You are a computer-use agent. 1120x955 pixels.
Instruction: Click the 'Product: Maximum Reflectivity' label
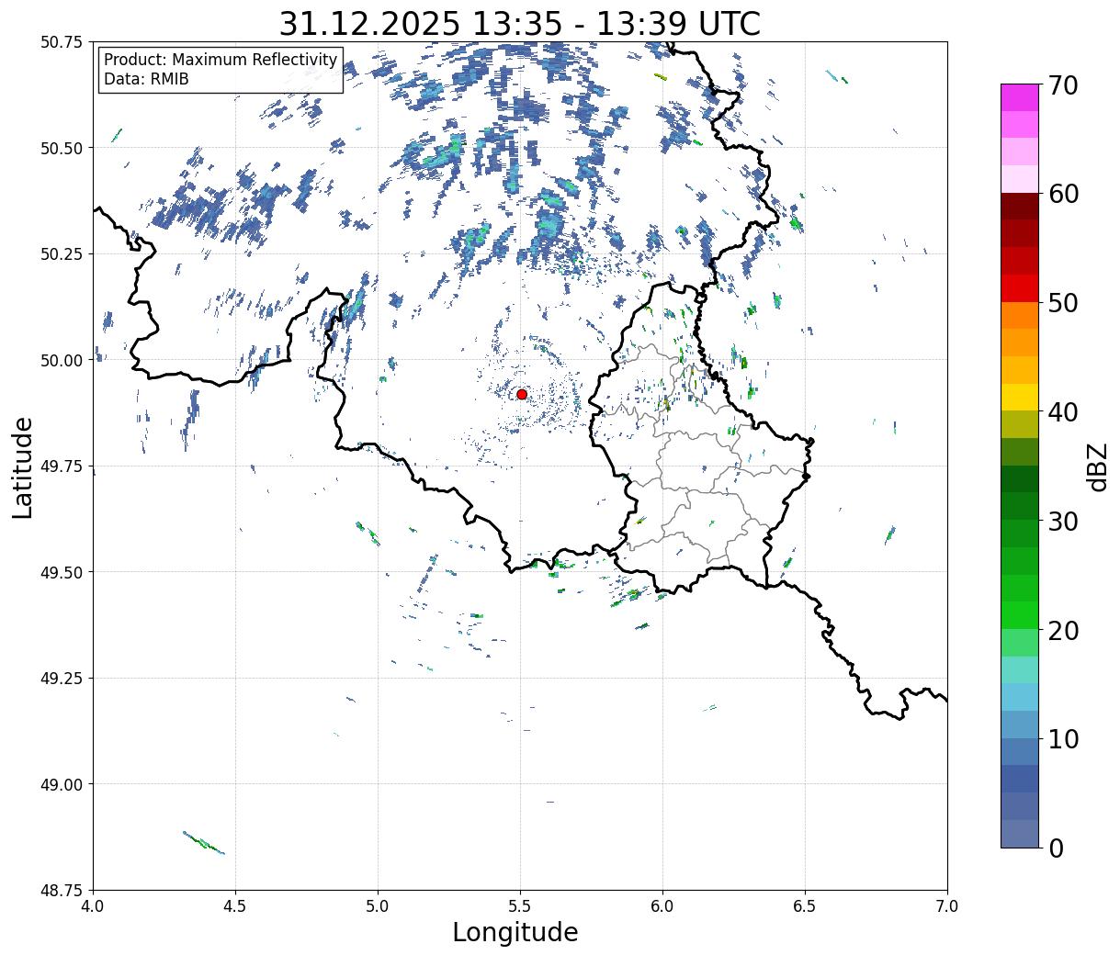point(221,60)
